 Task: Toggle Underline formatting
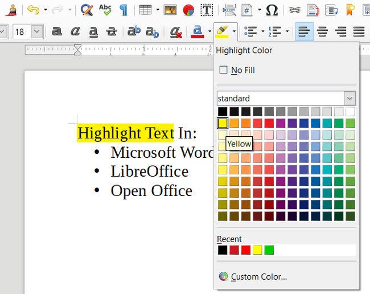(x=93, y=32)
